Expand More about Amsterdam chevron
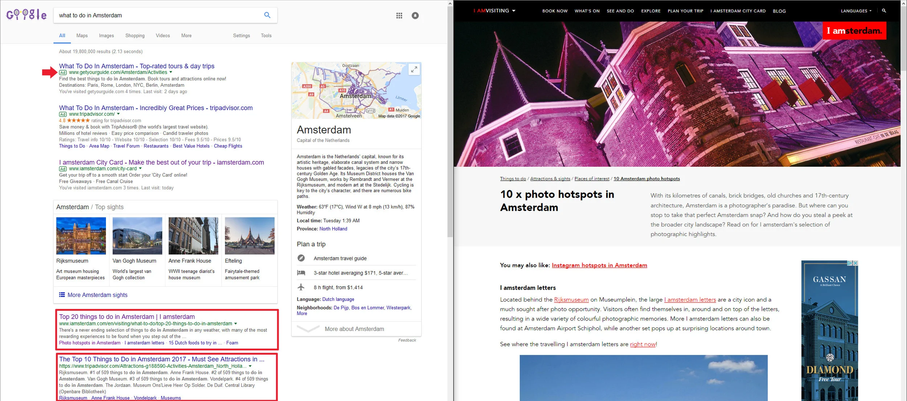 click(308, 329)
